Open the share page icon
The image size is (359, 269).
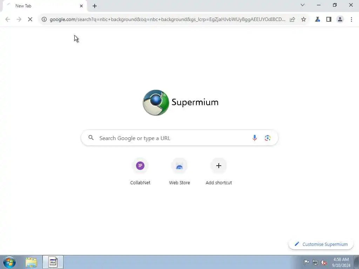coord(292,20)
